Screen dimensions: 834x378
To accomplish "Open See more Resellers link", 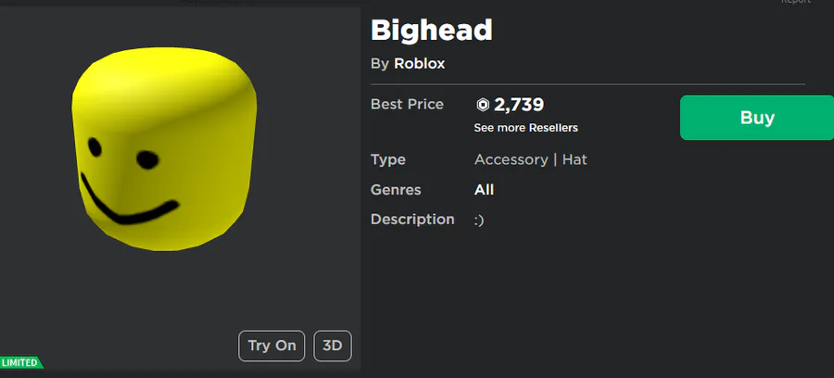I will [525, 128].
